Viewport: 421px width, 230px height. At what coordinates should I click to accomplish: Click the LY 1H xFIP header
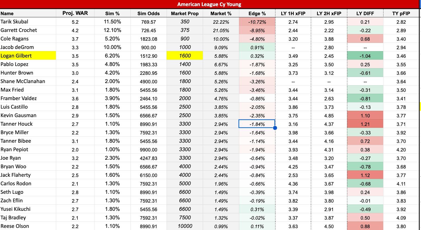click(293, 13)
